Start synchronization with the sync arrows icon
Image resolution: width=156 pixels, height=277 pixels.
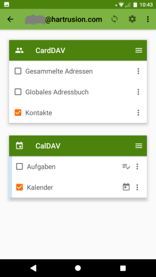pos(114,19)
